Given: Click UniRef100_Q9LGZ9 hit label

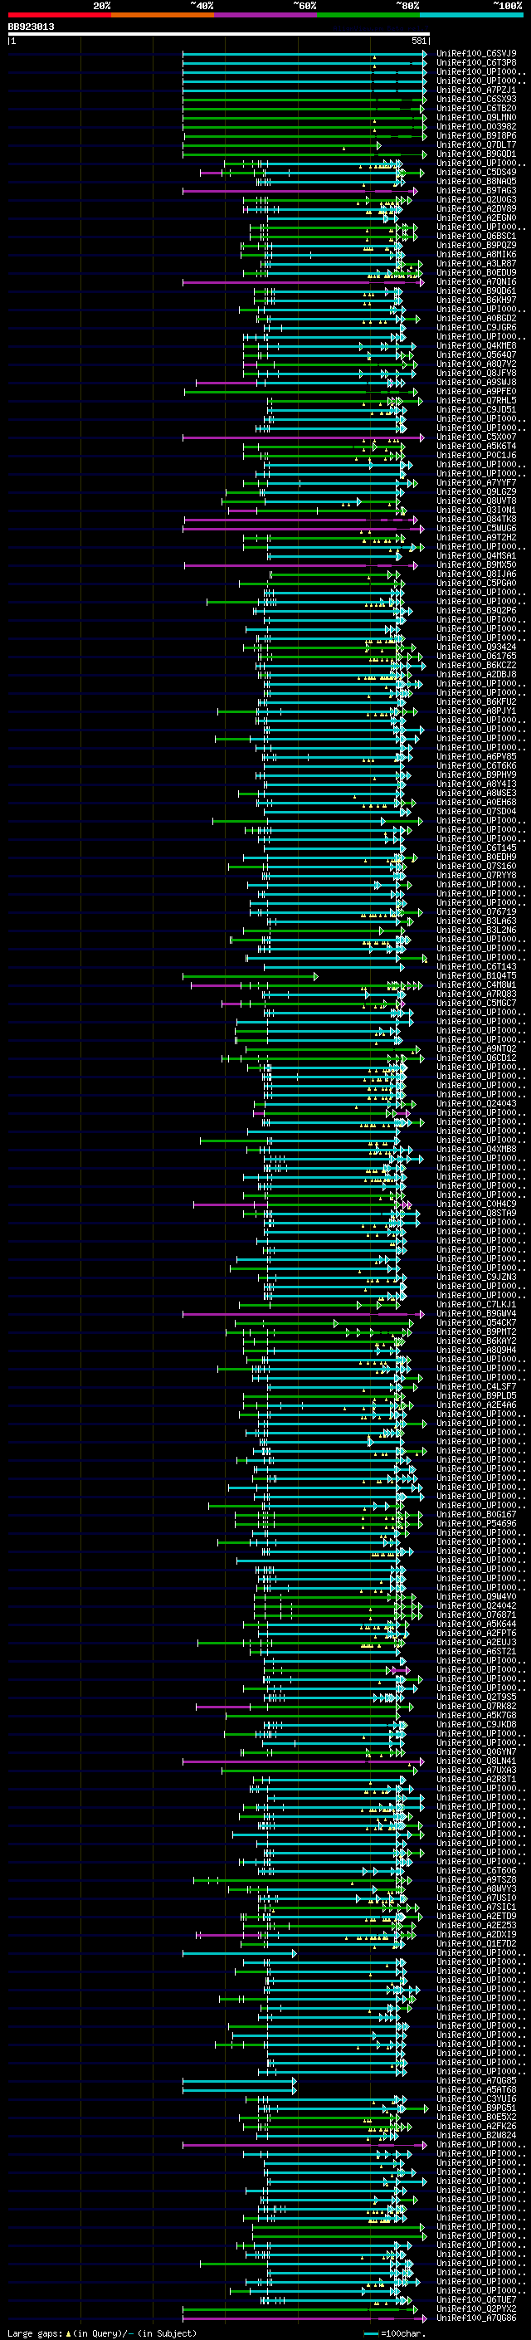Looking at the screenshot, I should (476, 491).
